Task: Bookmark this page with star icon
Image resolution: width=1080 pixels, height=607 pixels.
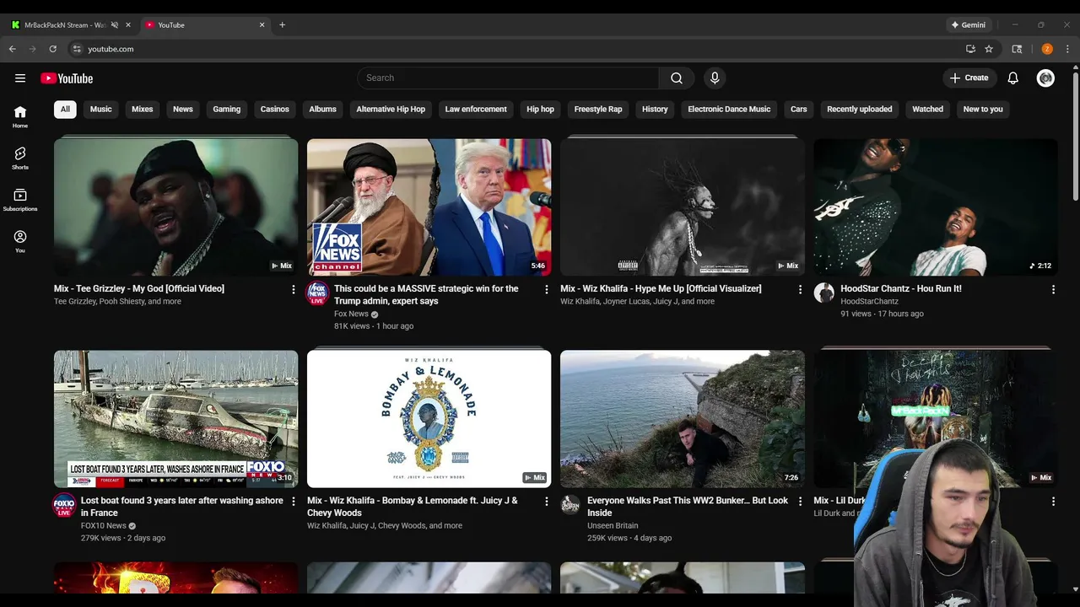Action: click(x=989, y=49)
